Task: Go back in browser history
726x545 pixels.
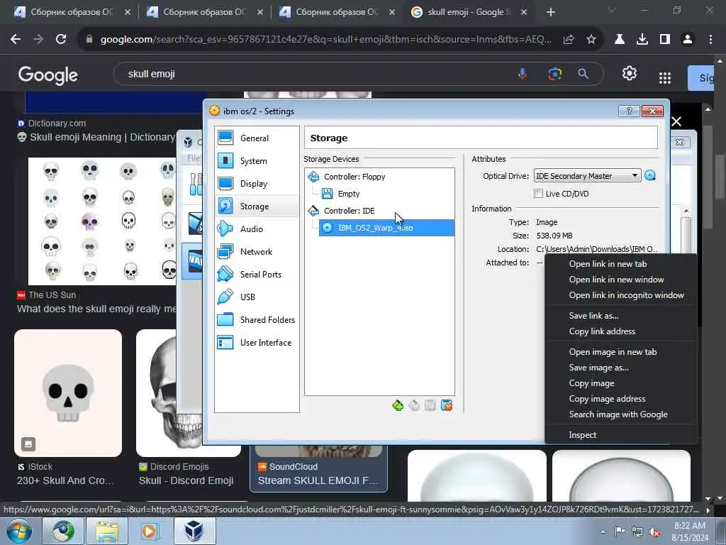Action: click(x=16, y=40)
